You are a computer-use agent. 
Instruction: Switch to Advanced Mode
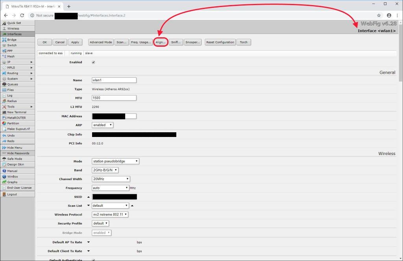point(101,42)
